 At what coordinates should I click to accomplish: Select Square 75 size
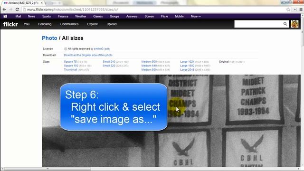pyautogui.click(x=70, y=61)
